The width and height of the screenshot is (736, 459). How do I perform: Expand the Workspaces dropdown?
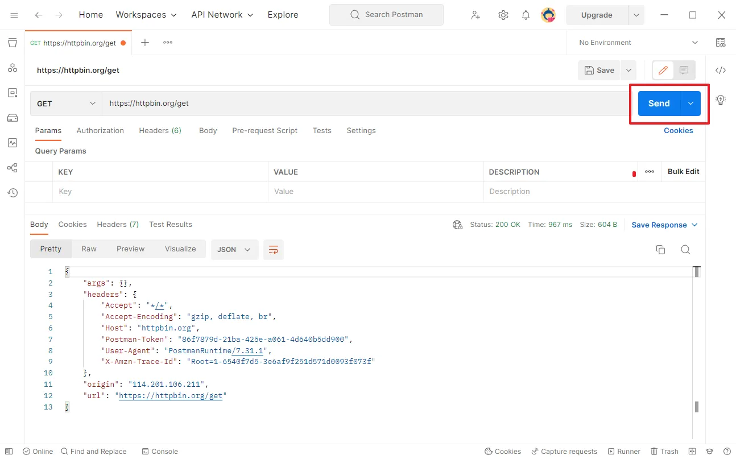[146, 15]
